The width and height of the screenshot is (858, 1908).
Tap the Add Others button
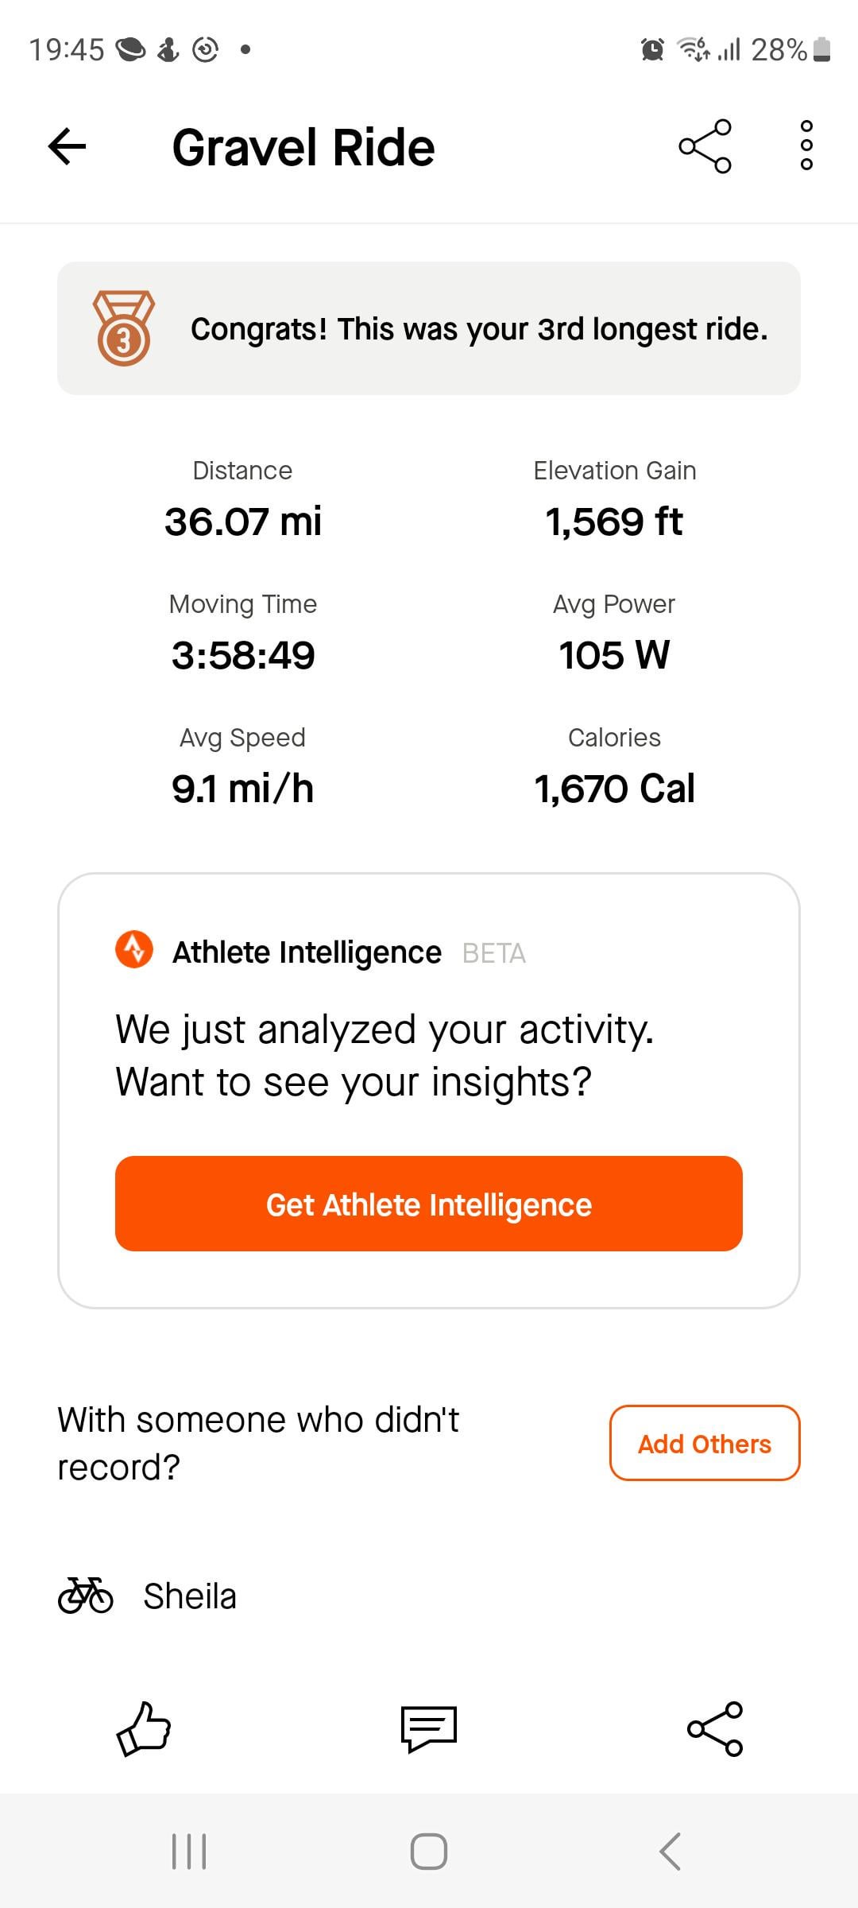(x=705, y=1443)
